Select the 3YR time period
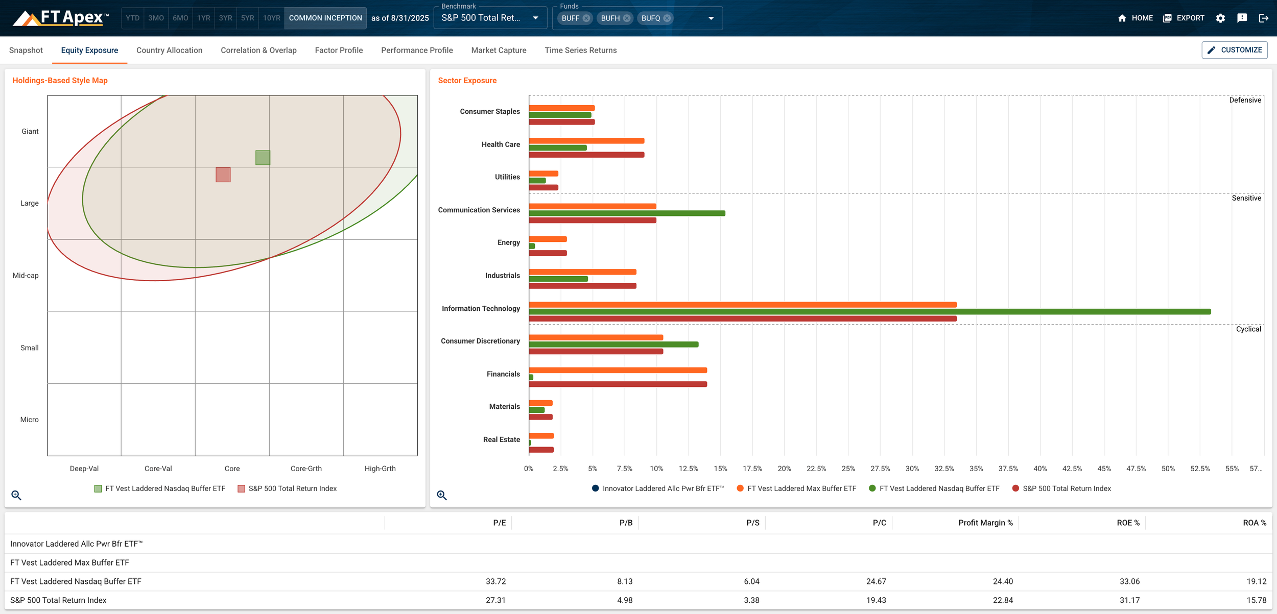 [x=225, y=18]
